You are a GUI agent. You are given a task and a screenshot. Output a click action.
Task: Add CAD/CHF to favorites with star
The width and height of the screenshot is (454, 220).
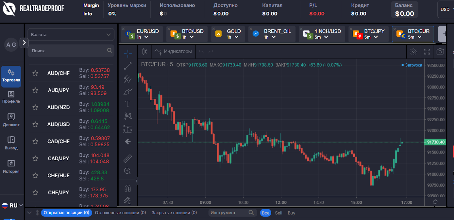(x=35, y=142)
